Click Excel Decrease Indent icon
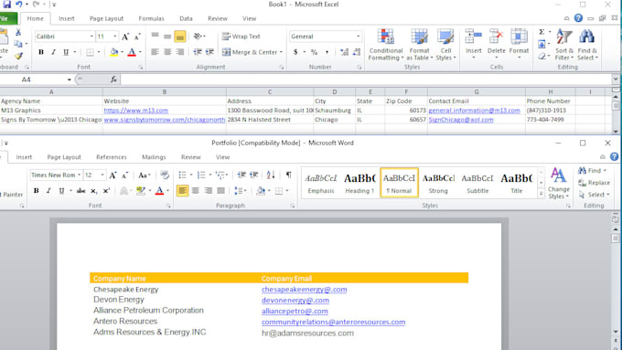The height and width of the screenshot is (350, 622). (198, 52)
